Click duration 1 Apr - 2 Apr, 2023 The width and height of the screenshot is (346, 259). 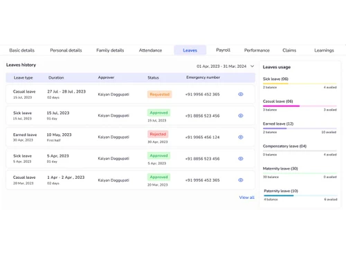pos(66,178)
